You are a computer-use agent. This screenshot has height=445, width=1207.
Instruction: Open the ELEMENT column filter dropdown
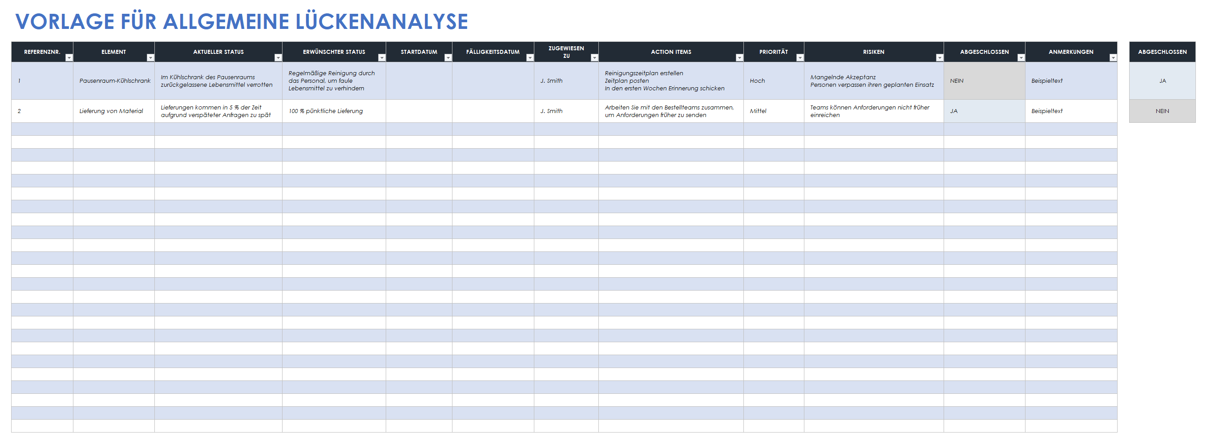click(150, 57)
